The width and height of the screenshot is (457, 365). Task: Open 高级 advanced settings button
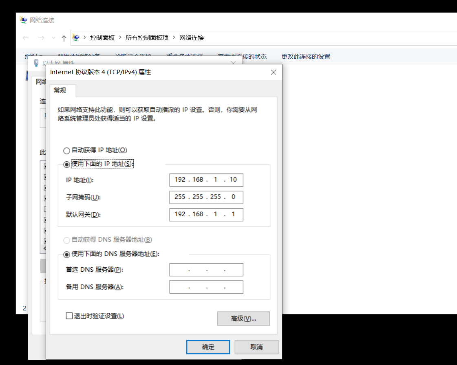pyautogui.click(x=243, y=319)
